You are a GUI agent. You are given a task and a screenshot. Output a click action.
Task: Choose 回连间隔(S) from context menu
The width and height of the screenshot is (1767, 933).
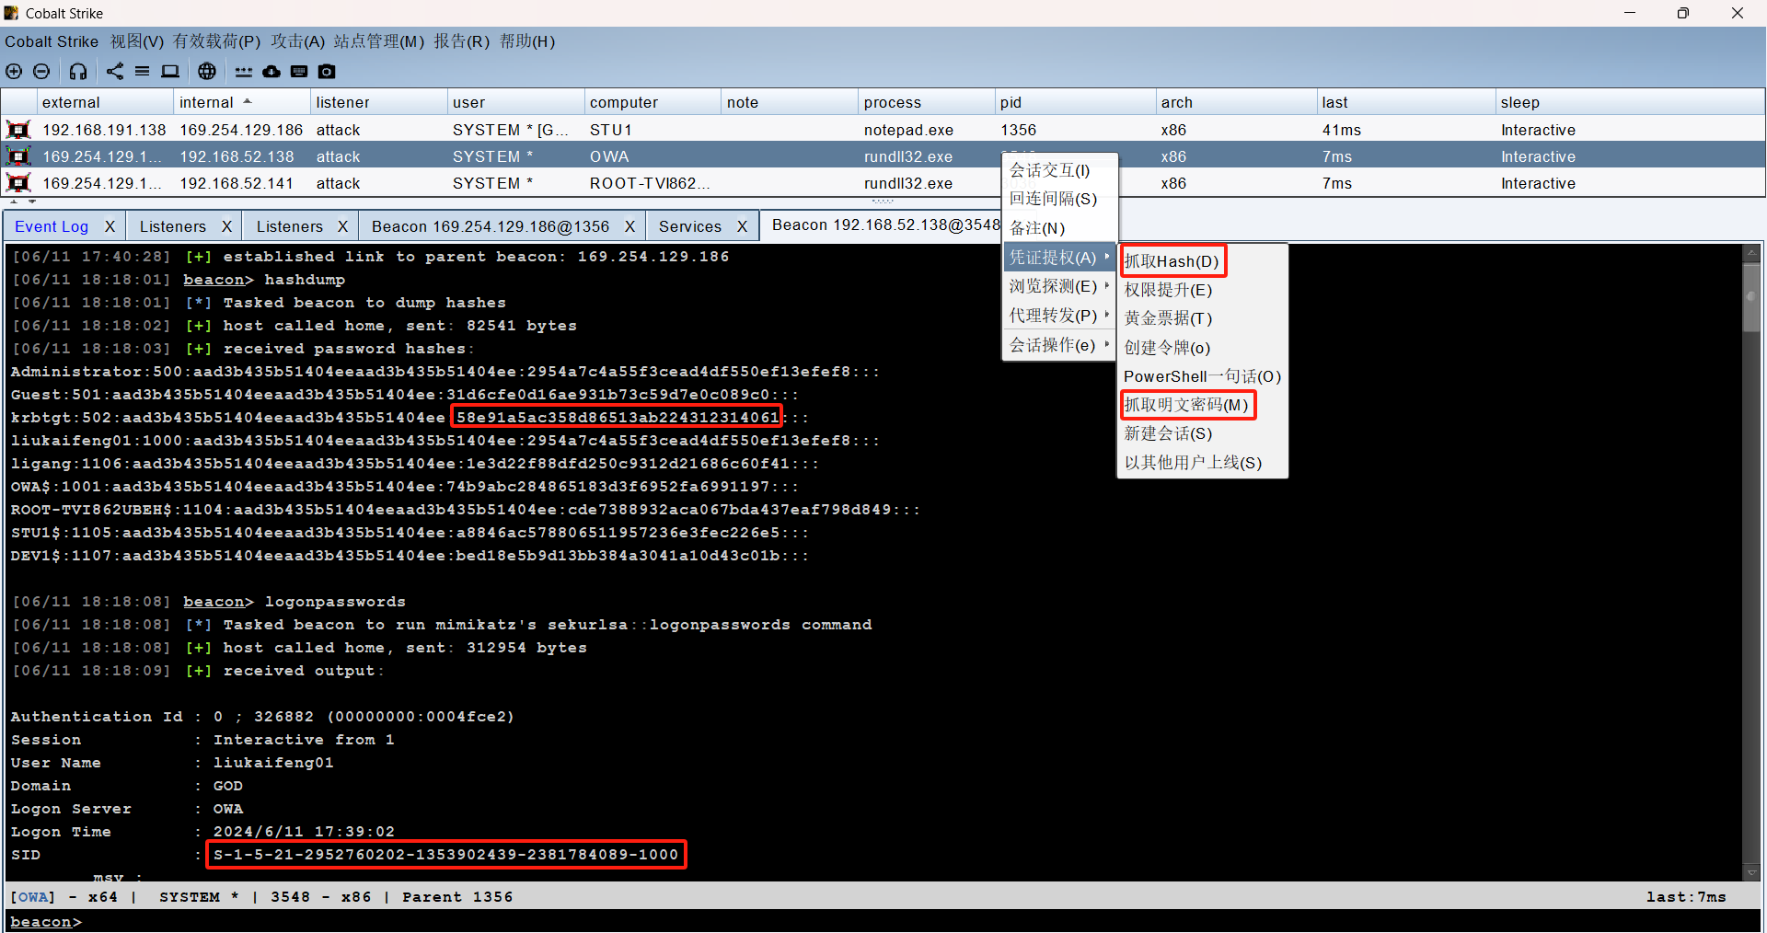(1059, 199)
